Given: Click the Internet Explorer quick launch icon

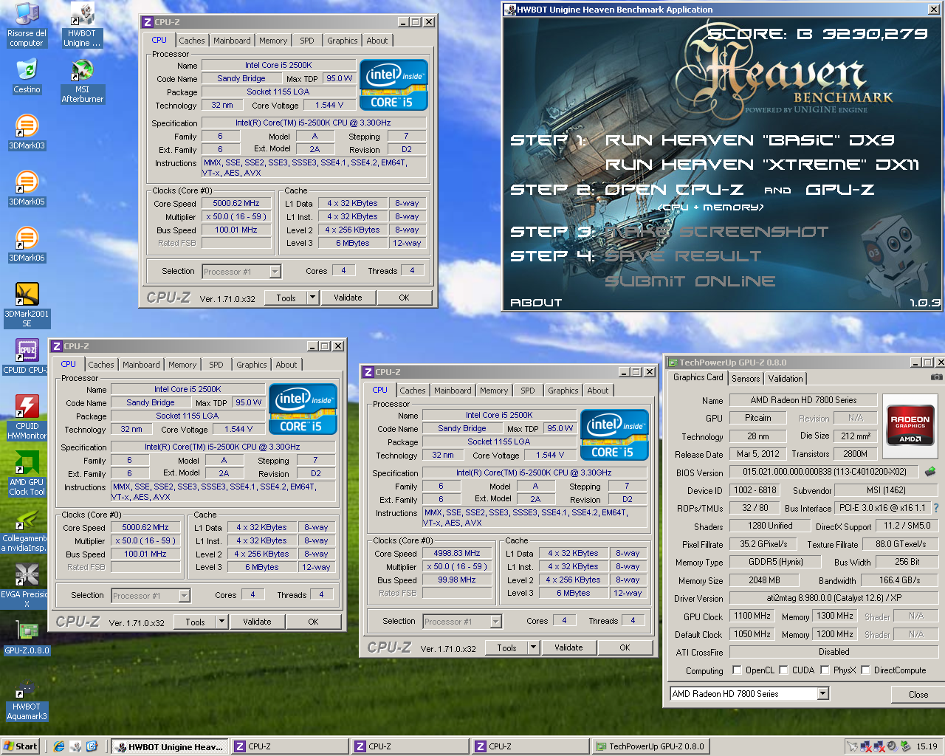Looking at the screenshot, I should 59,746.
